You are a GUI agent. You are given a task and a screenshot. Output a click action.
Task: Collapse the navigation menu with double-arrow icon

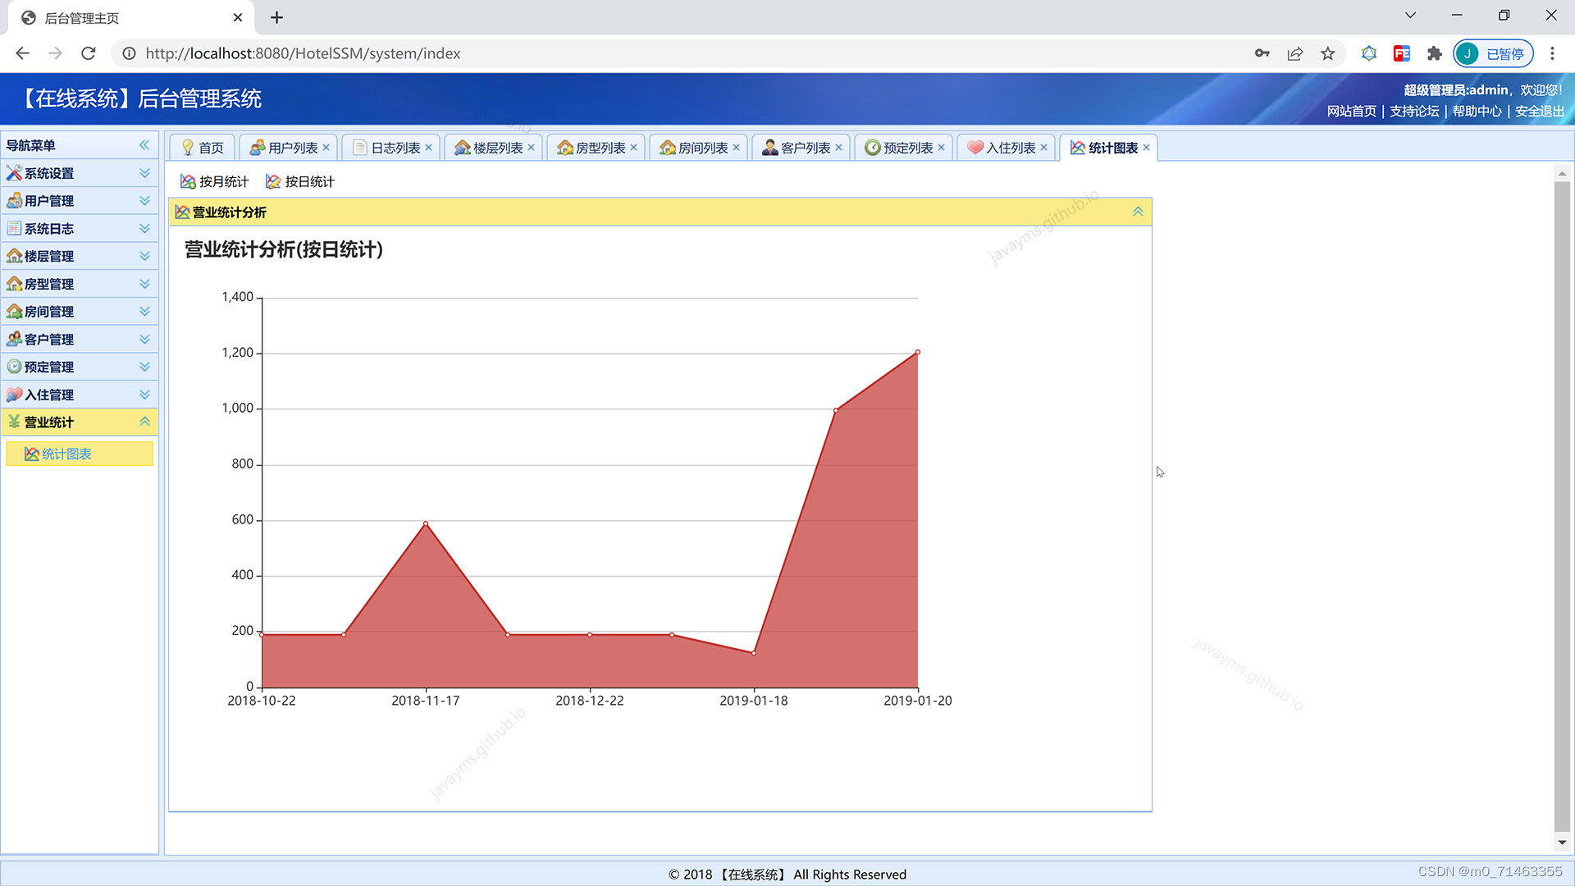(x=144, y=145)
